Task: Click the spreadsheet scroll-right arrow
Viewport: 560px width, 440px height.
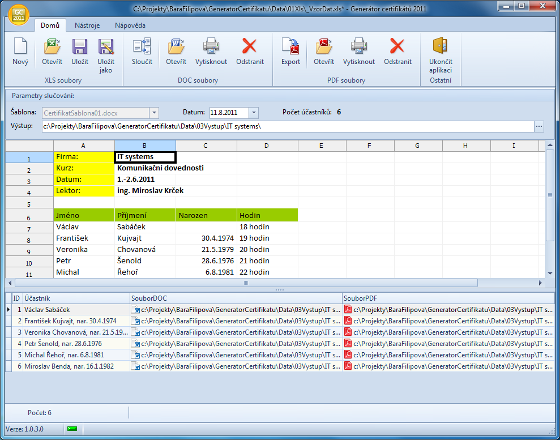Action: tap(541, 283)
